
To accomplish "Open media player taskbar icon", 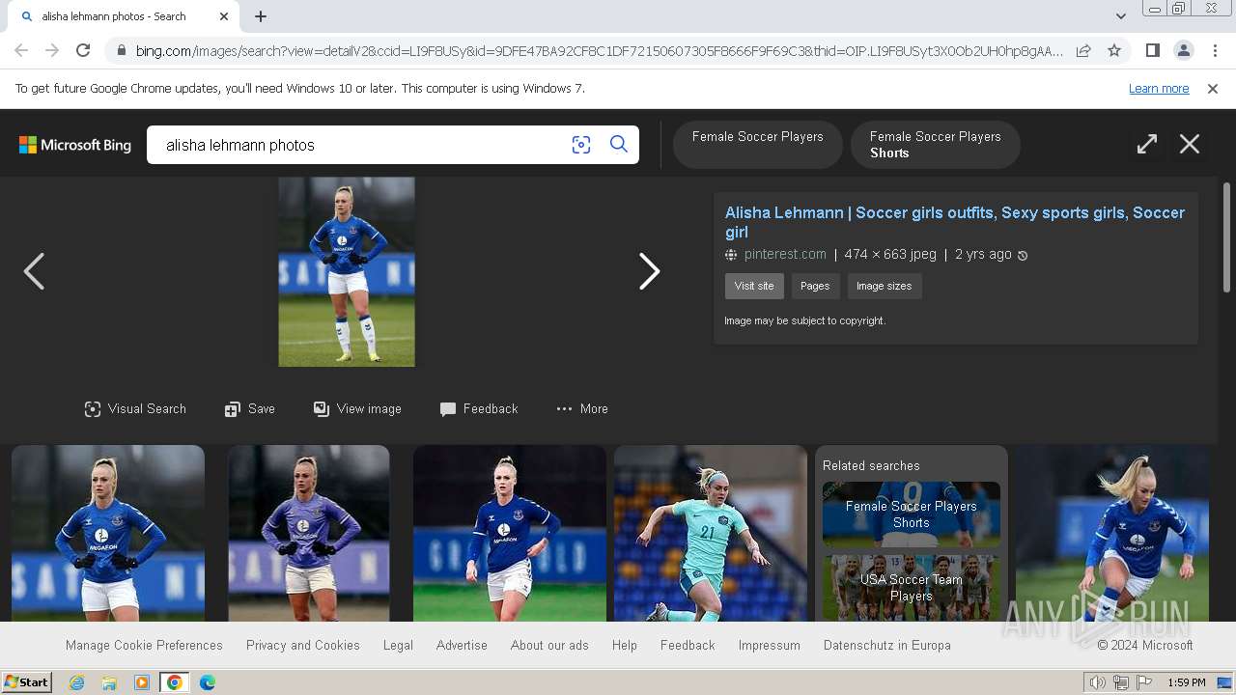I will coord(142,682).
